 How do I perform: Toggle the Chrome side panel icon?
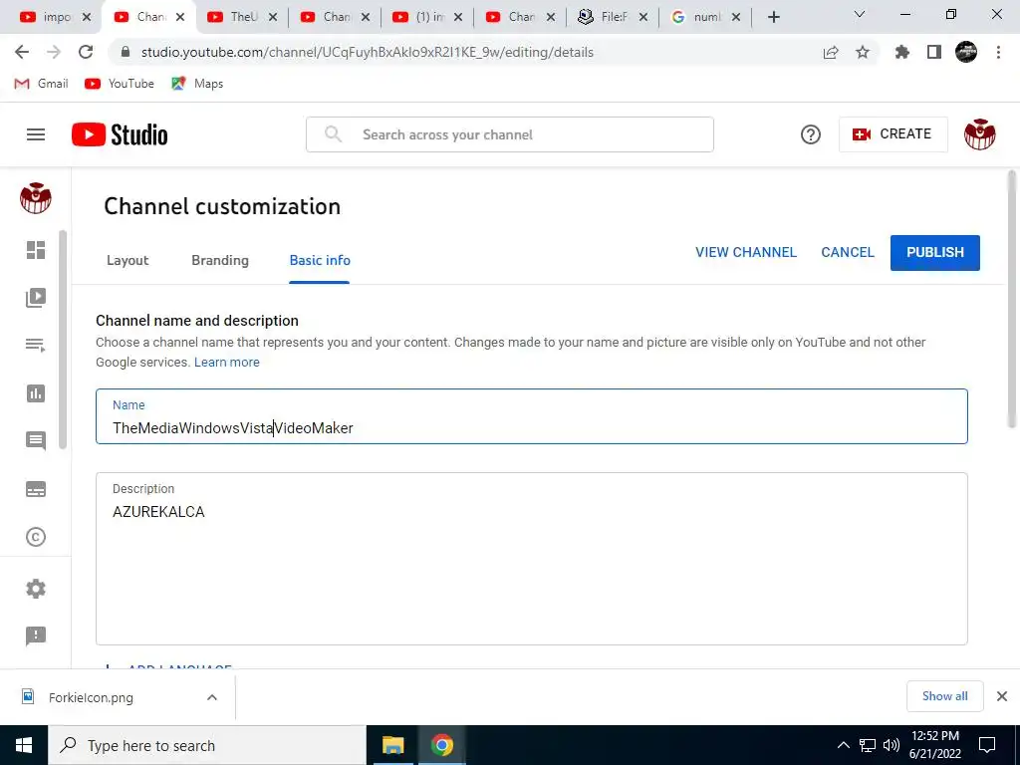(934, 52)
